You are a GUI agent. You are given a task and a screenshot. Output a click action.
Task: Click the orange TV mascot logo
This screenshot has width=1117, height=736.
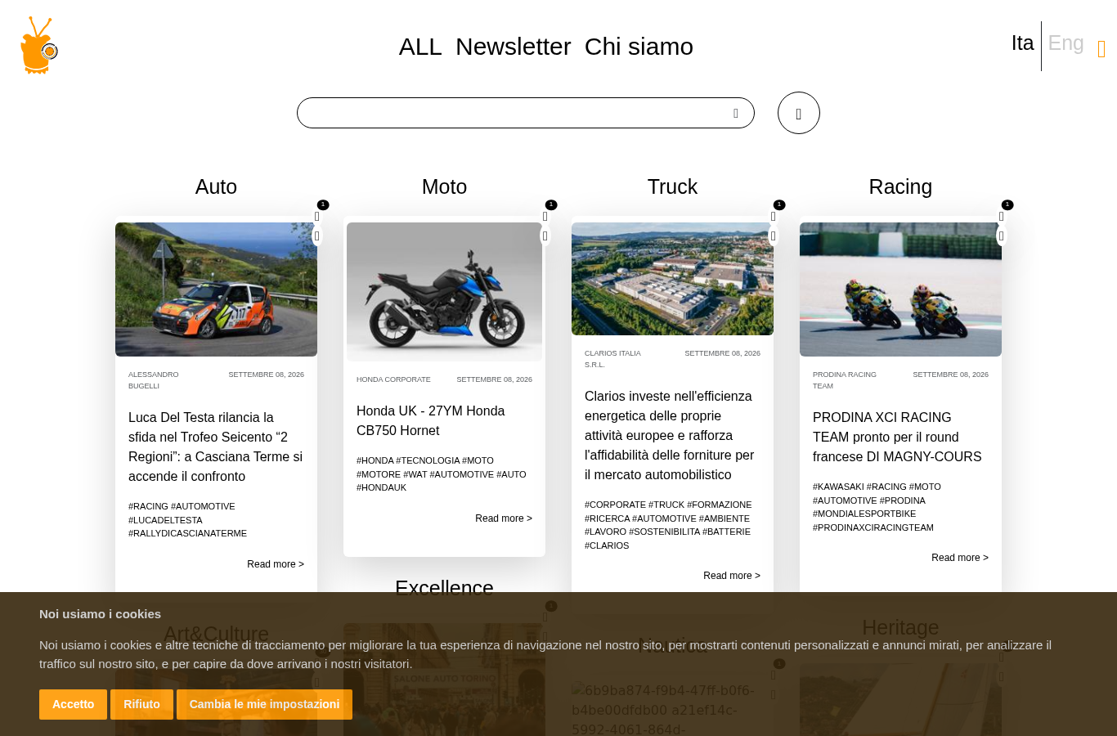(x=39, y=46)
